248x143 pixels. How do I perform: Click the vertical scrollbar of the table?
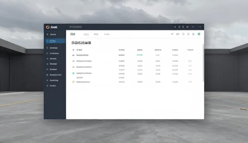click(x=203, y=63)
